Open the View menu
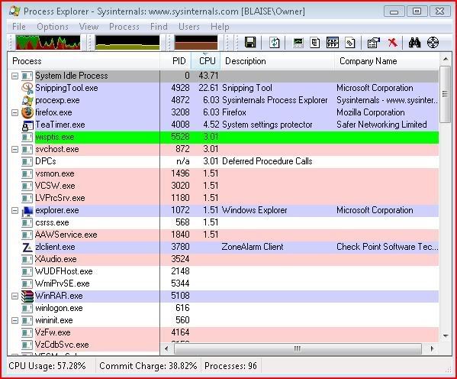 point(89,27)
